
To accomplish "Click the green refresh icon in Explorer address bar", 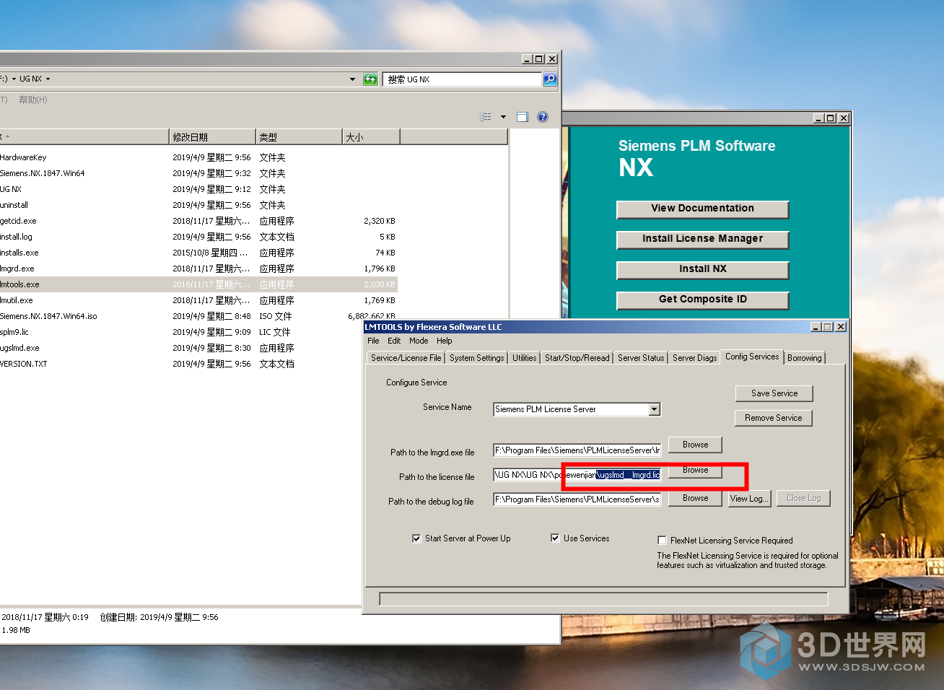I will pos(370,79).
